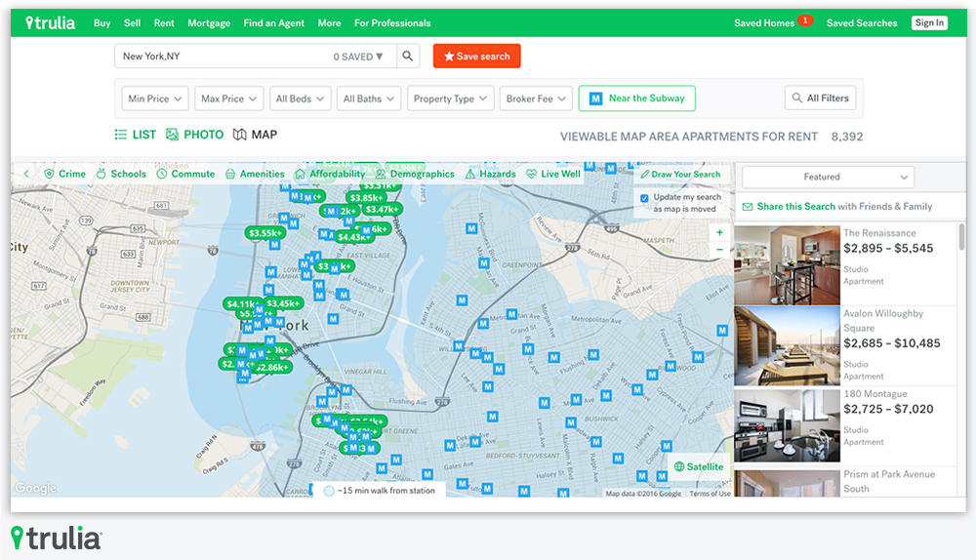Click the back arrow in map toolbar
This screenshot has height=560, width=976.
coord(26,175)
